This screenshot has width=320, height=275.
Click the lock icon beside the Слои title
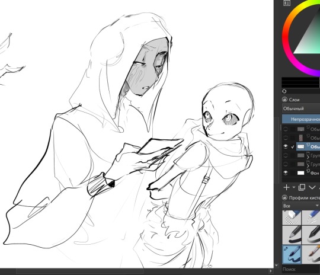pyautogui.click(x=284, y=100)
